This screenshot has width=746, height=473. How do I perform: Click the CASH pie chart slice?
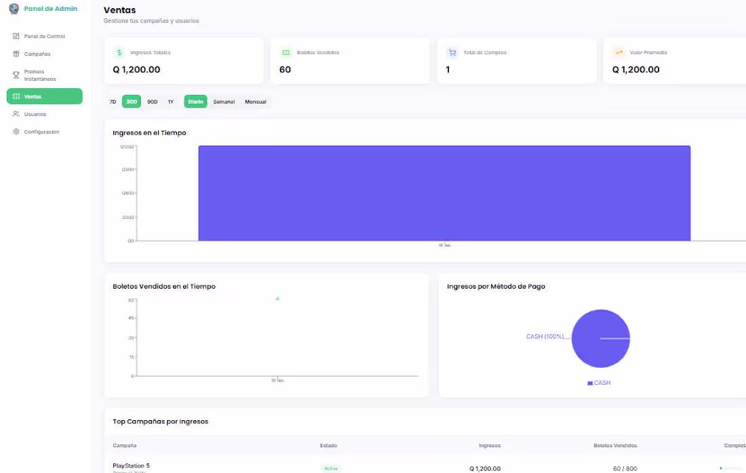coord(600,338)
